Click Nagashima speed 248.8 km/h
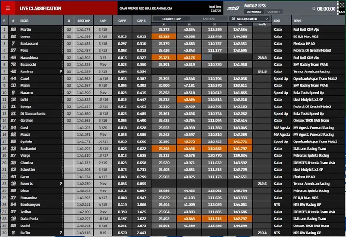This screenshot has width=346, height=237. point(262,58)
